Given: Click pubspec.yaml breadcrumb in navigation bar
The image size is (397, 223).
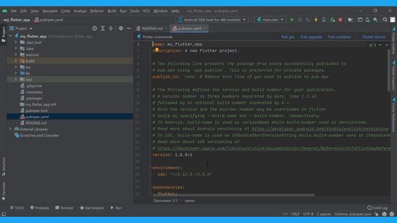Looking at the screenshot, I should tap(48, 20).
